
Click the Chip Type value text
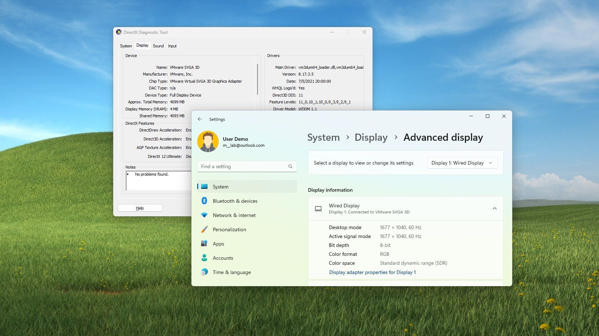[206, 81]
